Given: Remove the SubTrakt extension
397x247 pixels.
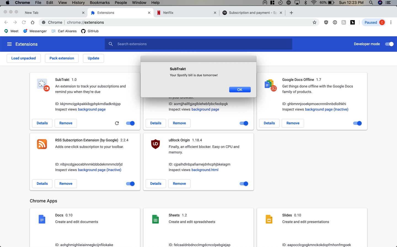Looking at the screenshot, I should pos(66,123).
